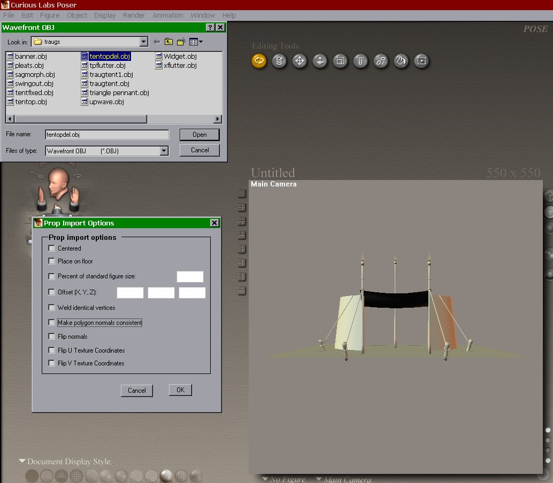Select Wireframe display style sphere
This screenshot has width=553, height=483.
pos(62,476)
